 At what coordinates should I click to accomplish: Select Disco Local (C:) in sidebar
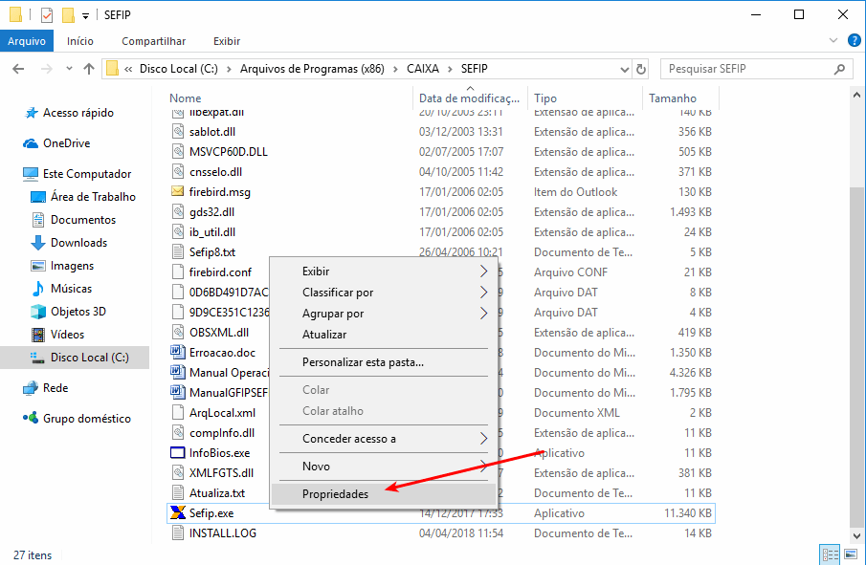pos(75,358)
